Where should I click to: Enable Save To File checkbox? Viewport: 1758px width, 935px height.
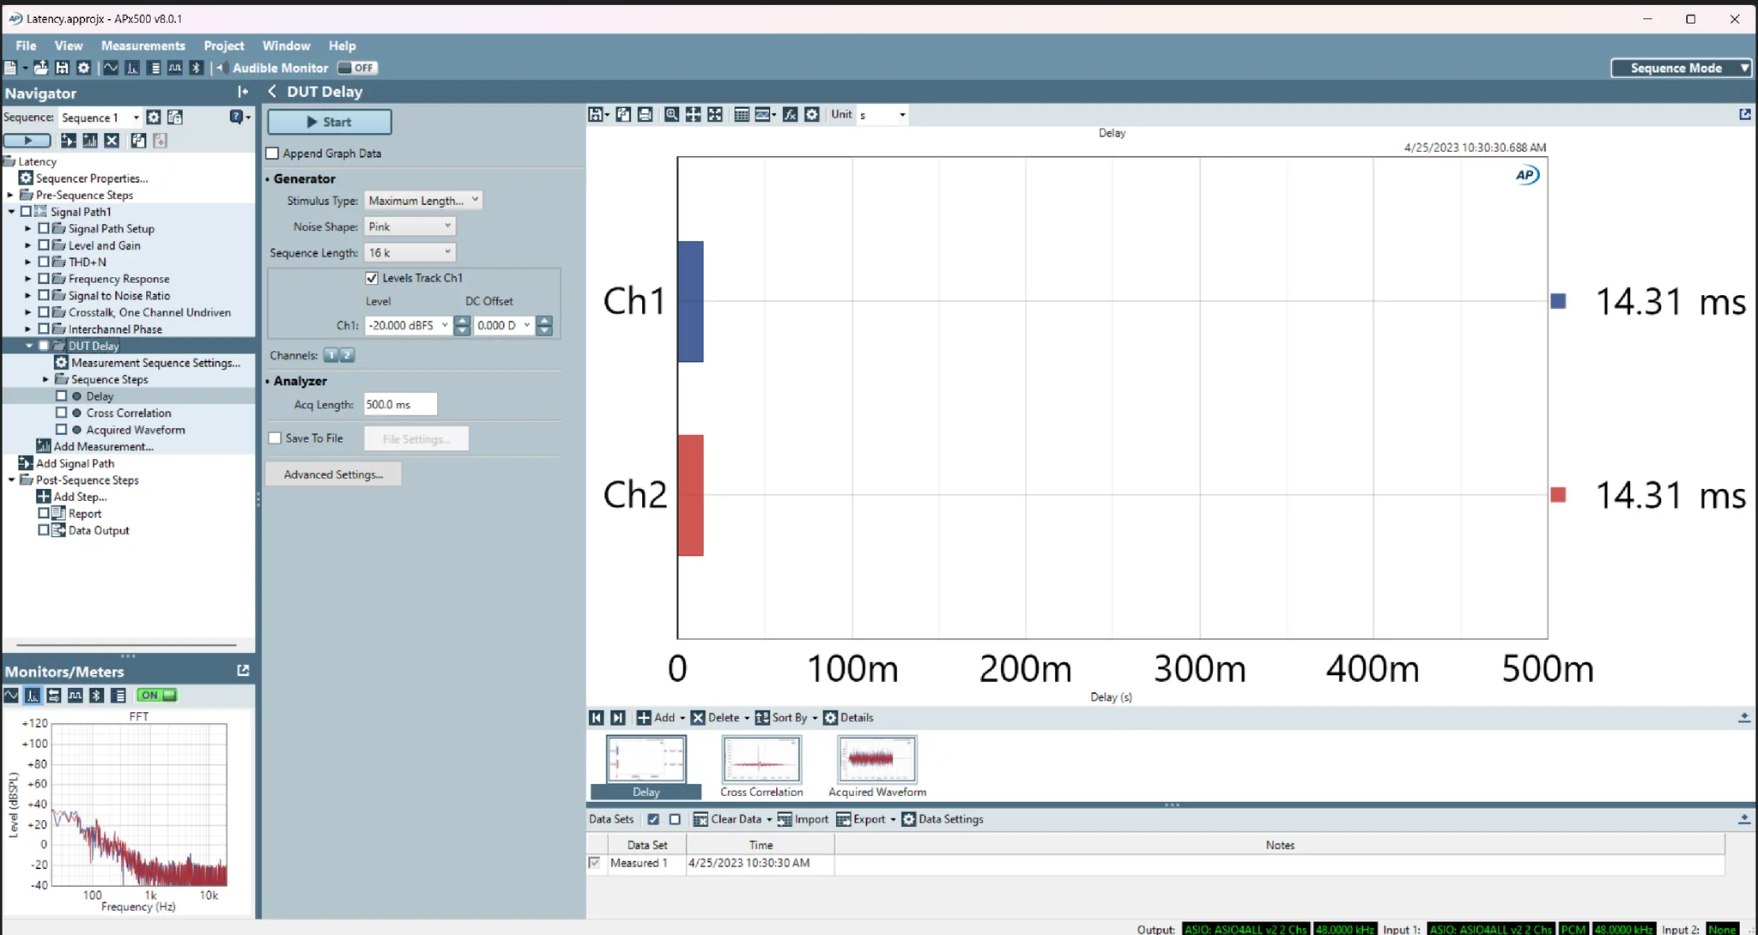click(275, 438)
